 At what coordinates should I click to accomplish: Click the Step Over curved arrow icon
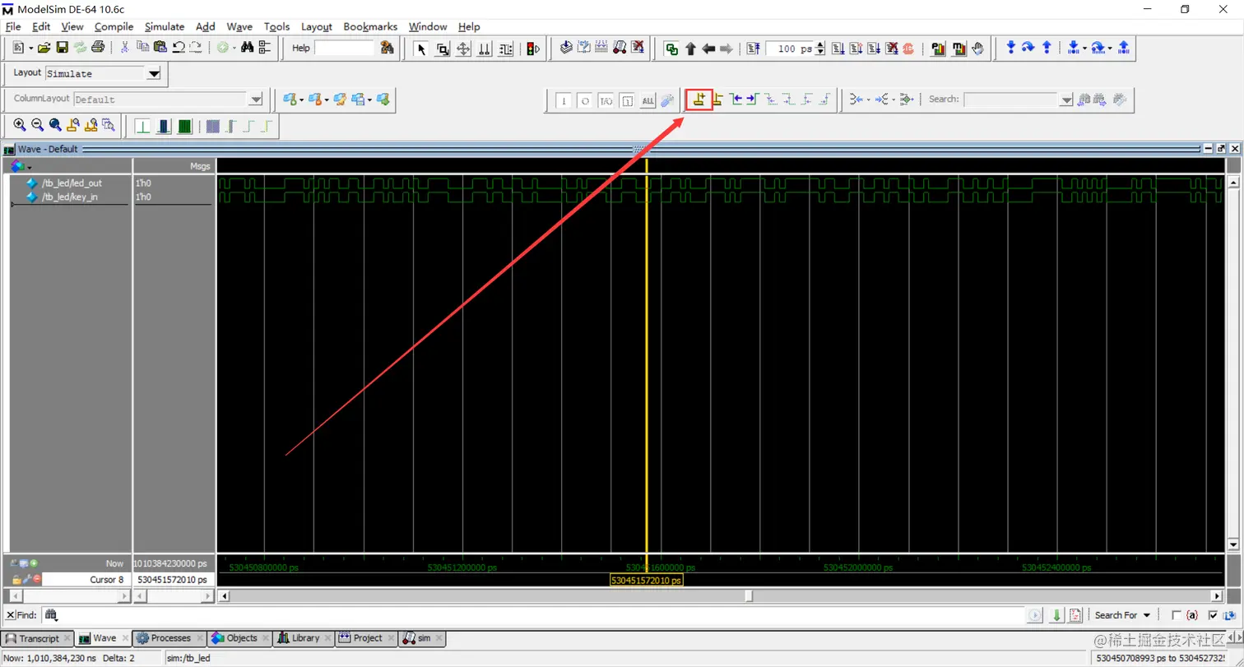(1028, 49)
